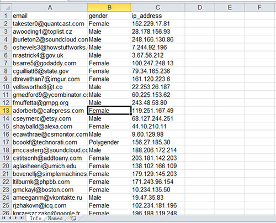This screenshot has height=223, width=276.
Task: Go to next sheet navigation arrow
Action: [15, 218]
